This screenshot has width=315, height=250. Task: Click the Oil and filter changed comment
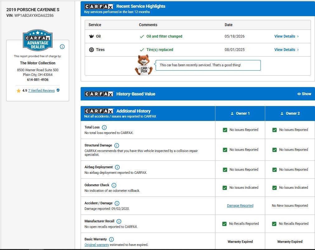pyautogui.click(x=164, y=36)
